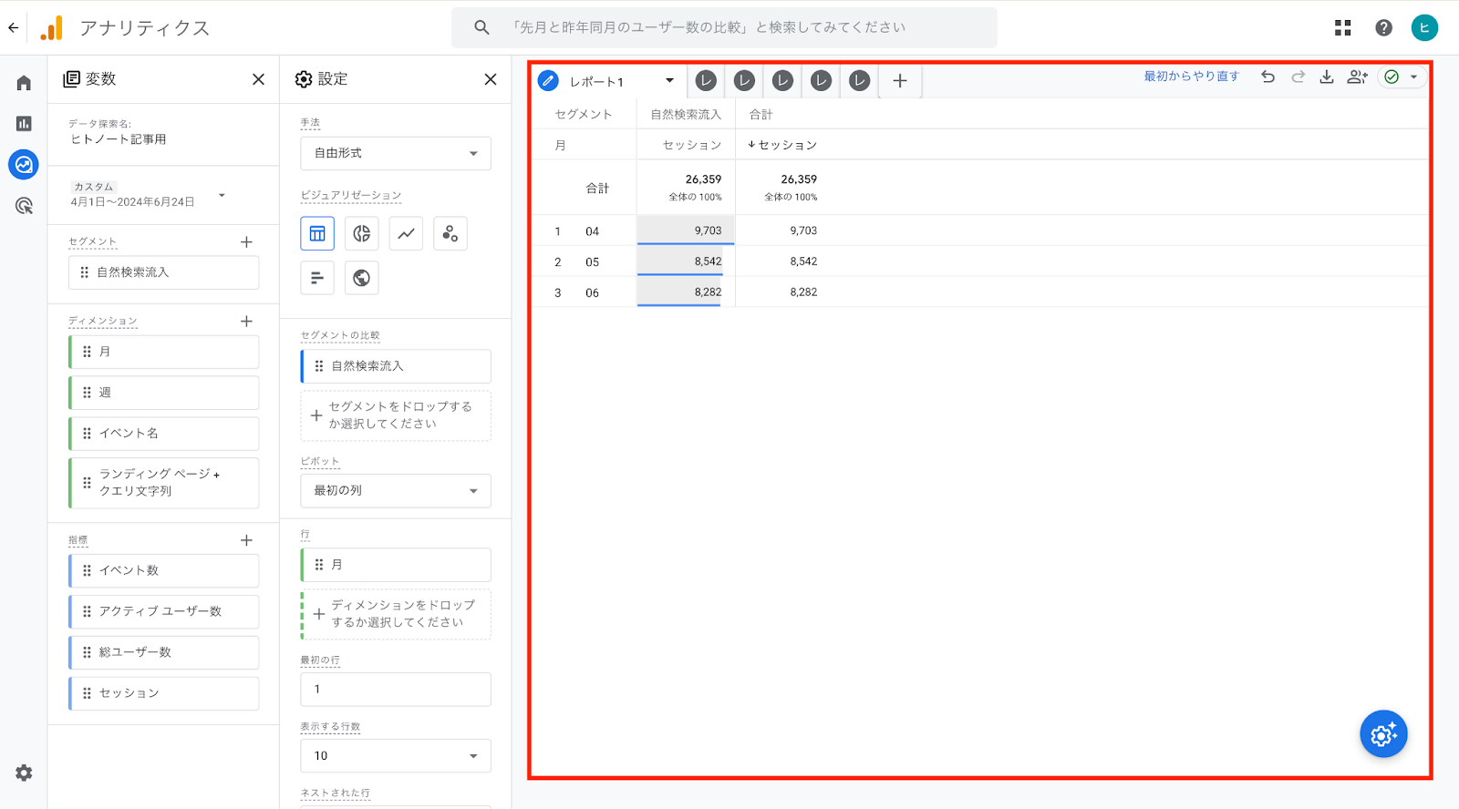Click month row label 05
This screenshot has width=1459, height=809.
pyautogui.click(x=592, y=262)
